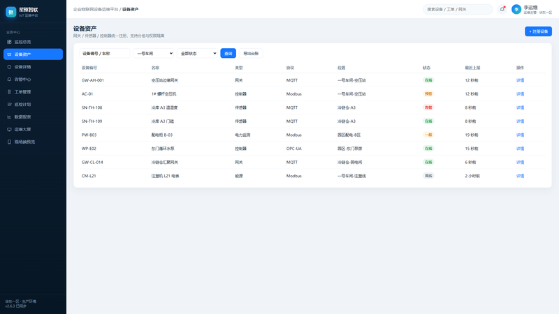Click the 设备资产 sidebar icon

tap(9, 54)
